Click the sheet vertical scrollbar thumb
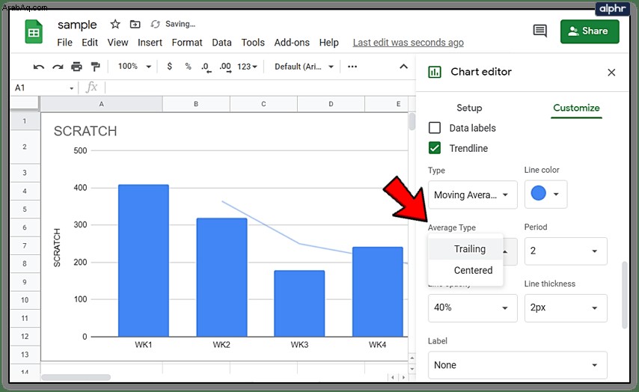The width and height of the screenshot is (639, 392). pos(412,122)
